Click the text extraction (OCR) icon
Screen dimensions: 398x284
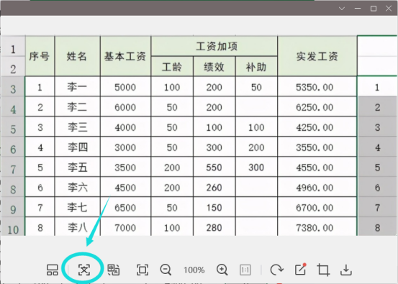[x=84, y=270]
